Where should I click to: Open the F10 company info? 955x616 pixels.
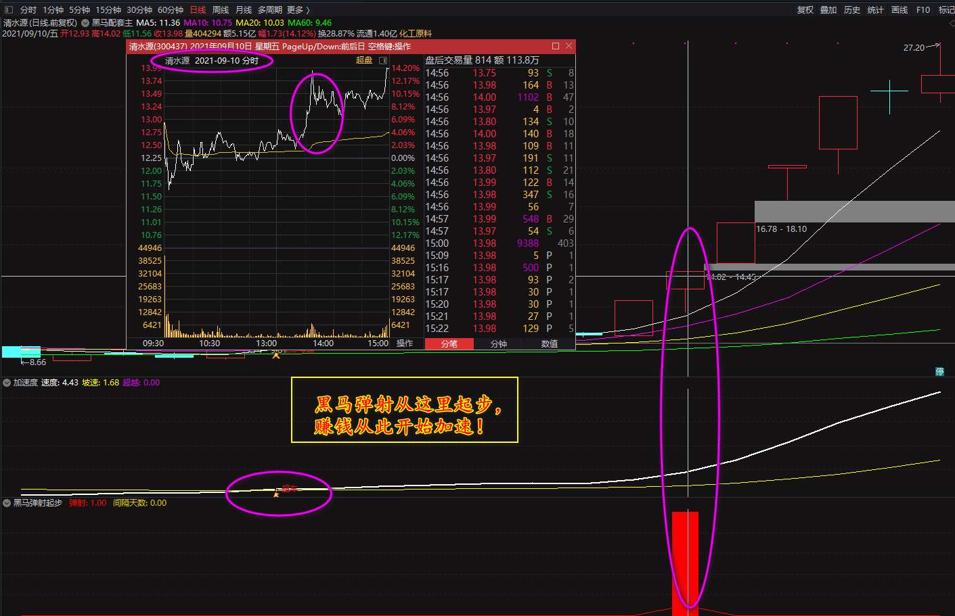point(923,10)
